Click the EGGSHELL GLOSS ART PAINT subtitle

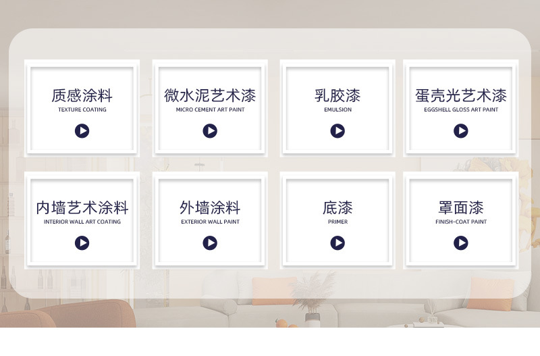(461, 109)
